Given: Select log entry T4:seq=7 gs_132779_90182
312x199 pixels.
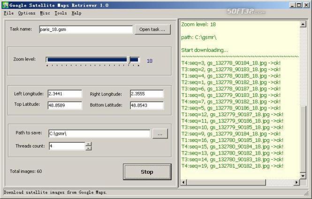Looking at the screenshot, I should 231,102.
